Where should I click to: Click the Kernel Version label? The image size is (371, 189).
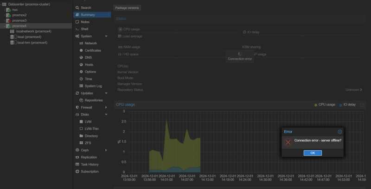pos(128,72)
